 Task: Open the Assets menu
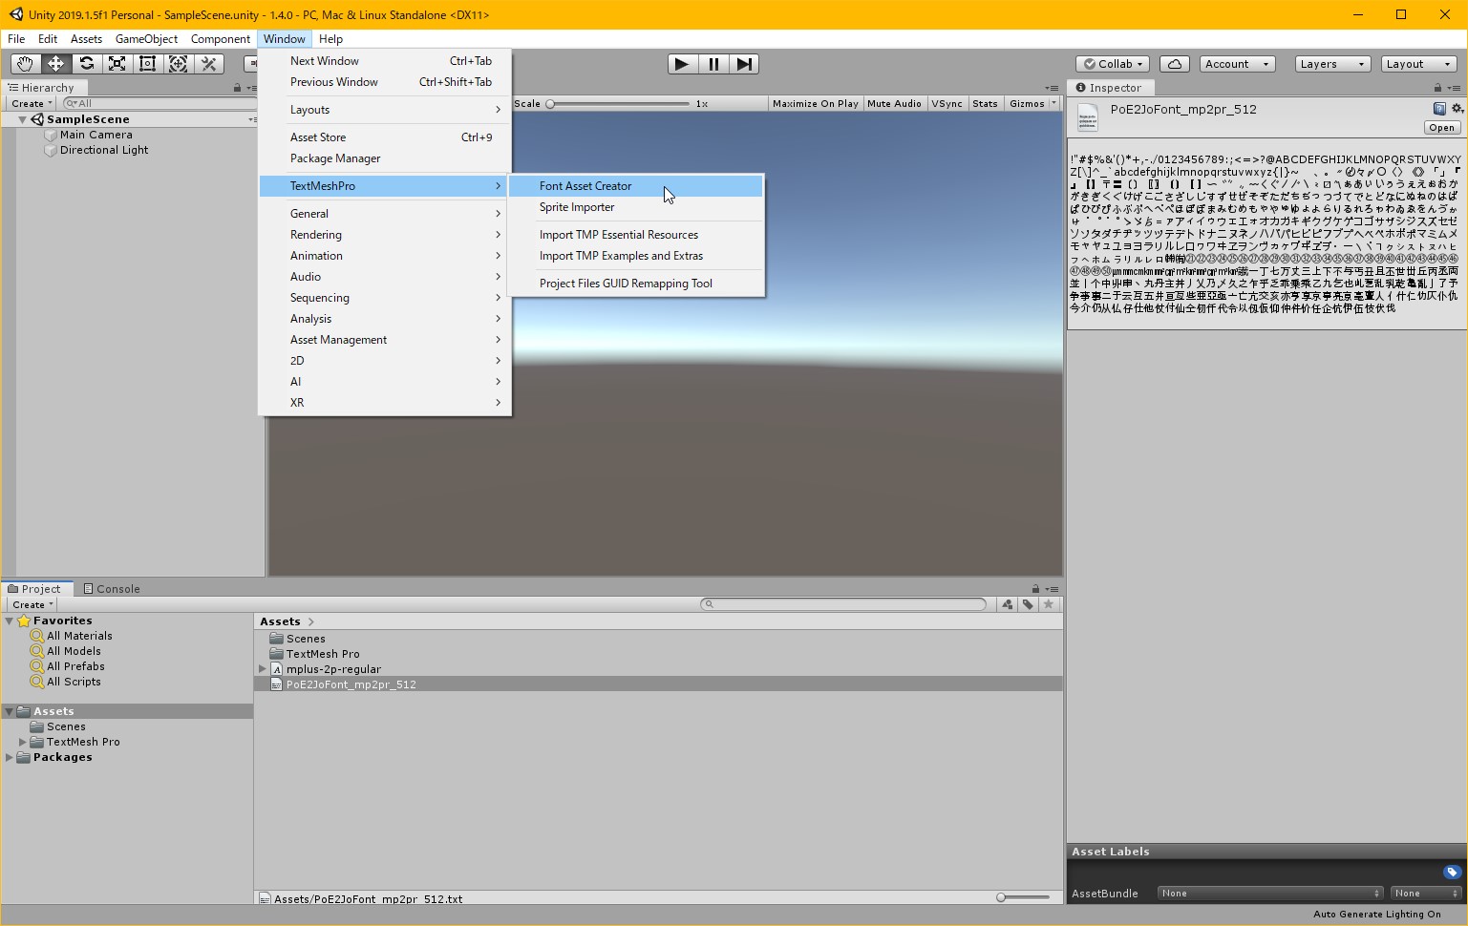tap(86, 39)
